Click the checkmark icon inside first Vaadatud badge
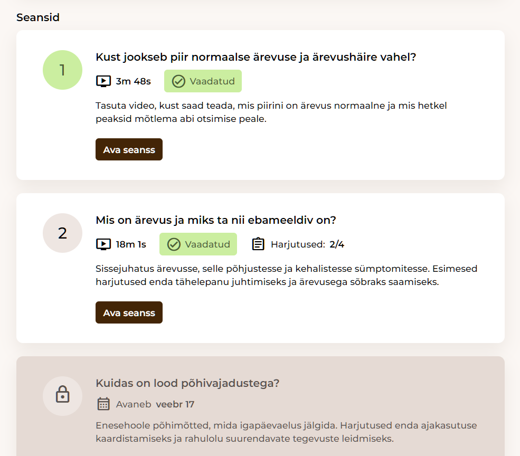 coord(178,81)
